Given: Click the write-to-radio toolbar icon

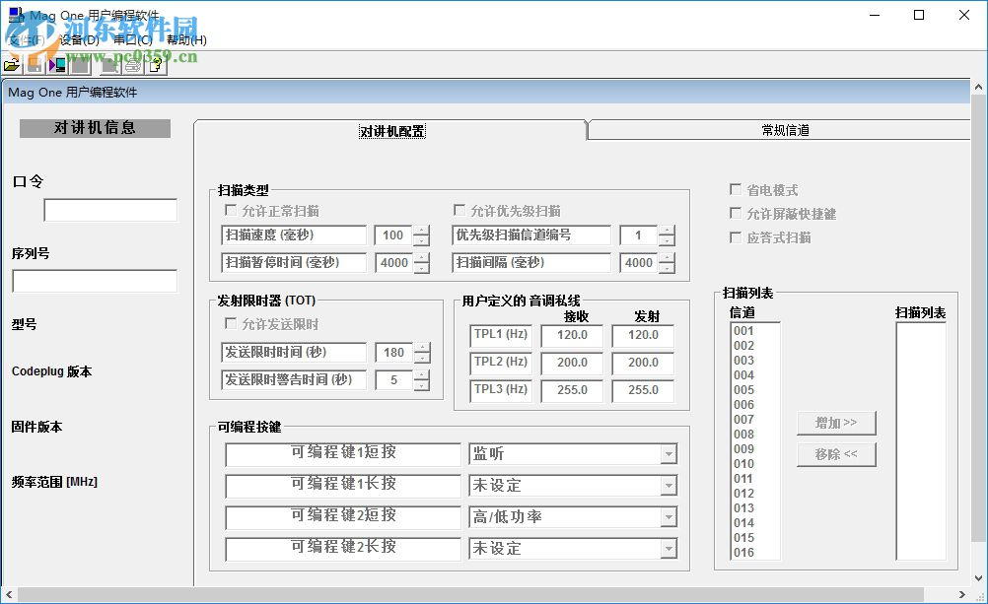Looking at the screenshot, I should (x=79, y=63).
